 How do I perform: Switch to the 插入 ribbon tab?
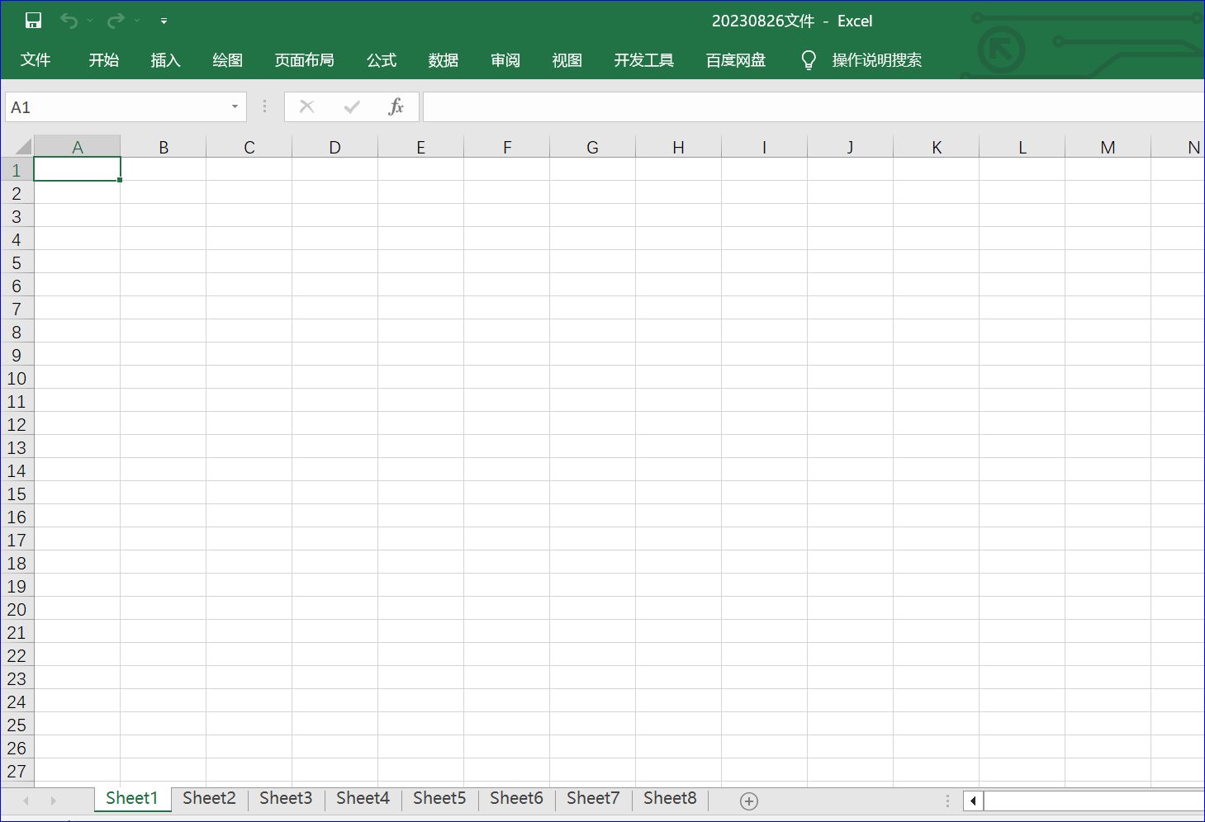165,60
